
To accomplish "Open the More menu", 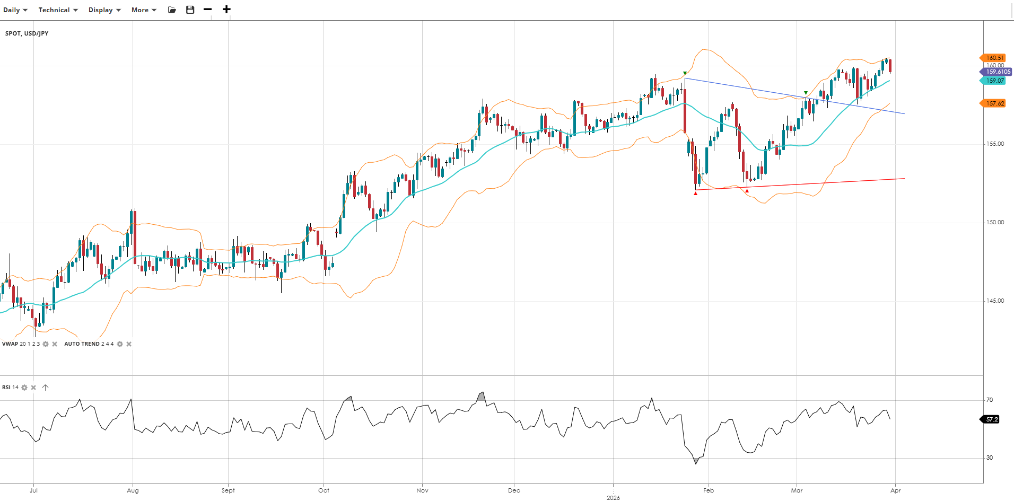I will coord(144,10).
